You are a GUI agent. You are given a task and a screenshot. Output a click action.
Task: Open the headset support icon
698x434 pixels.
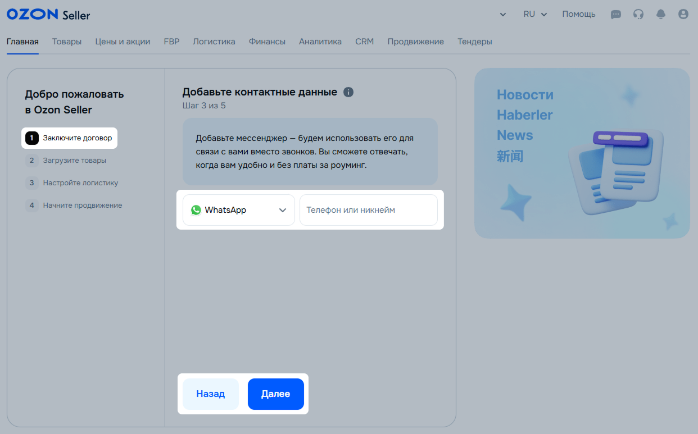(638, 15)
